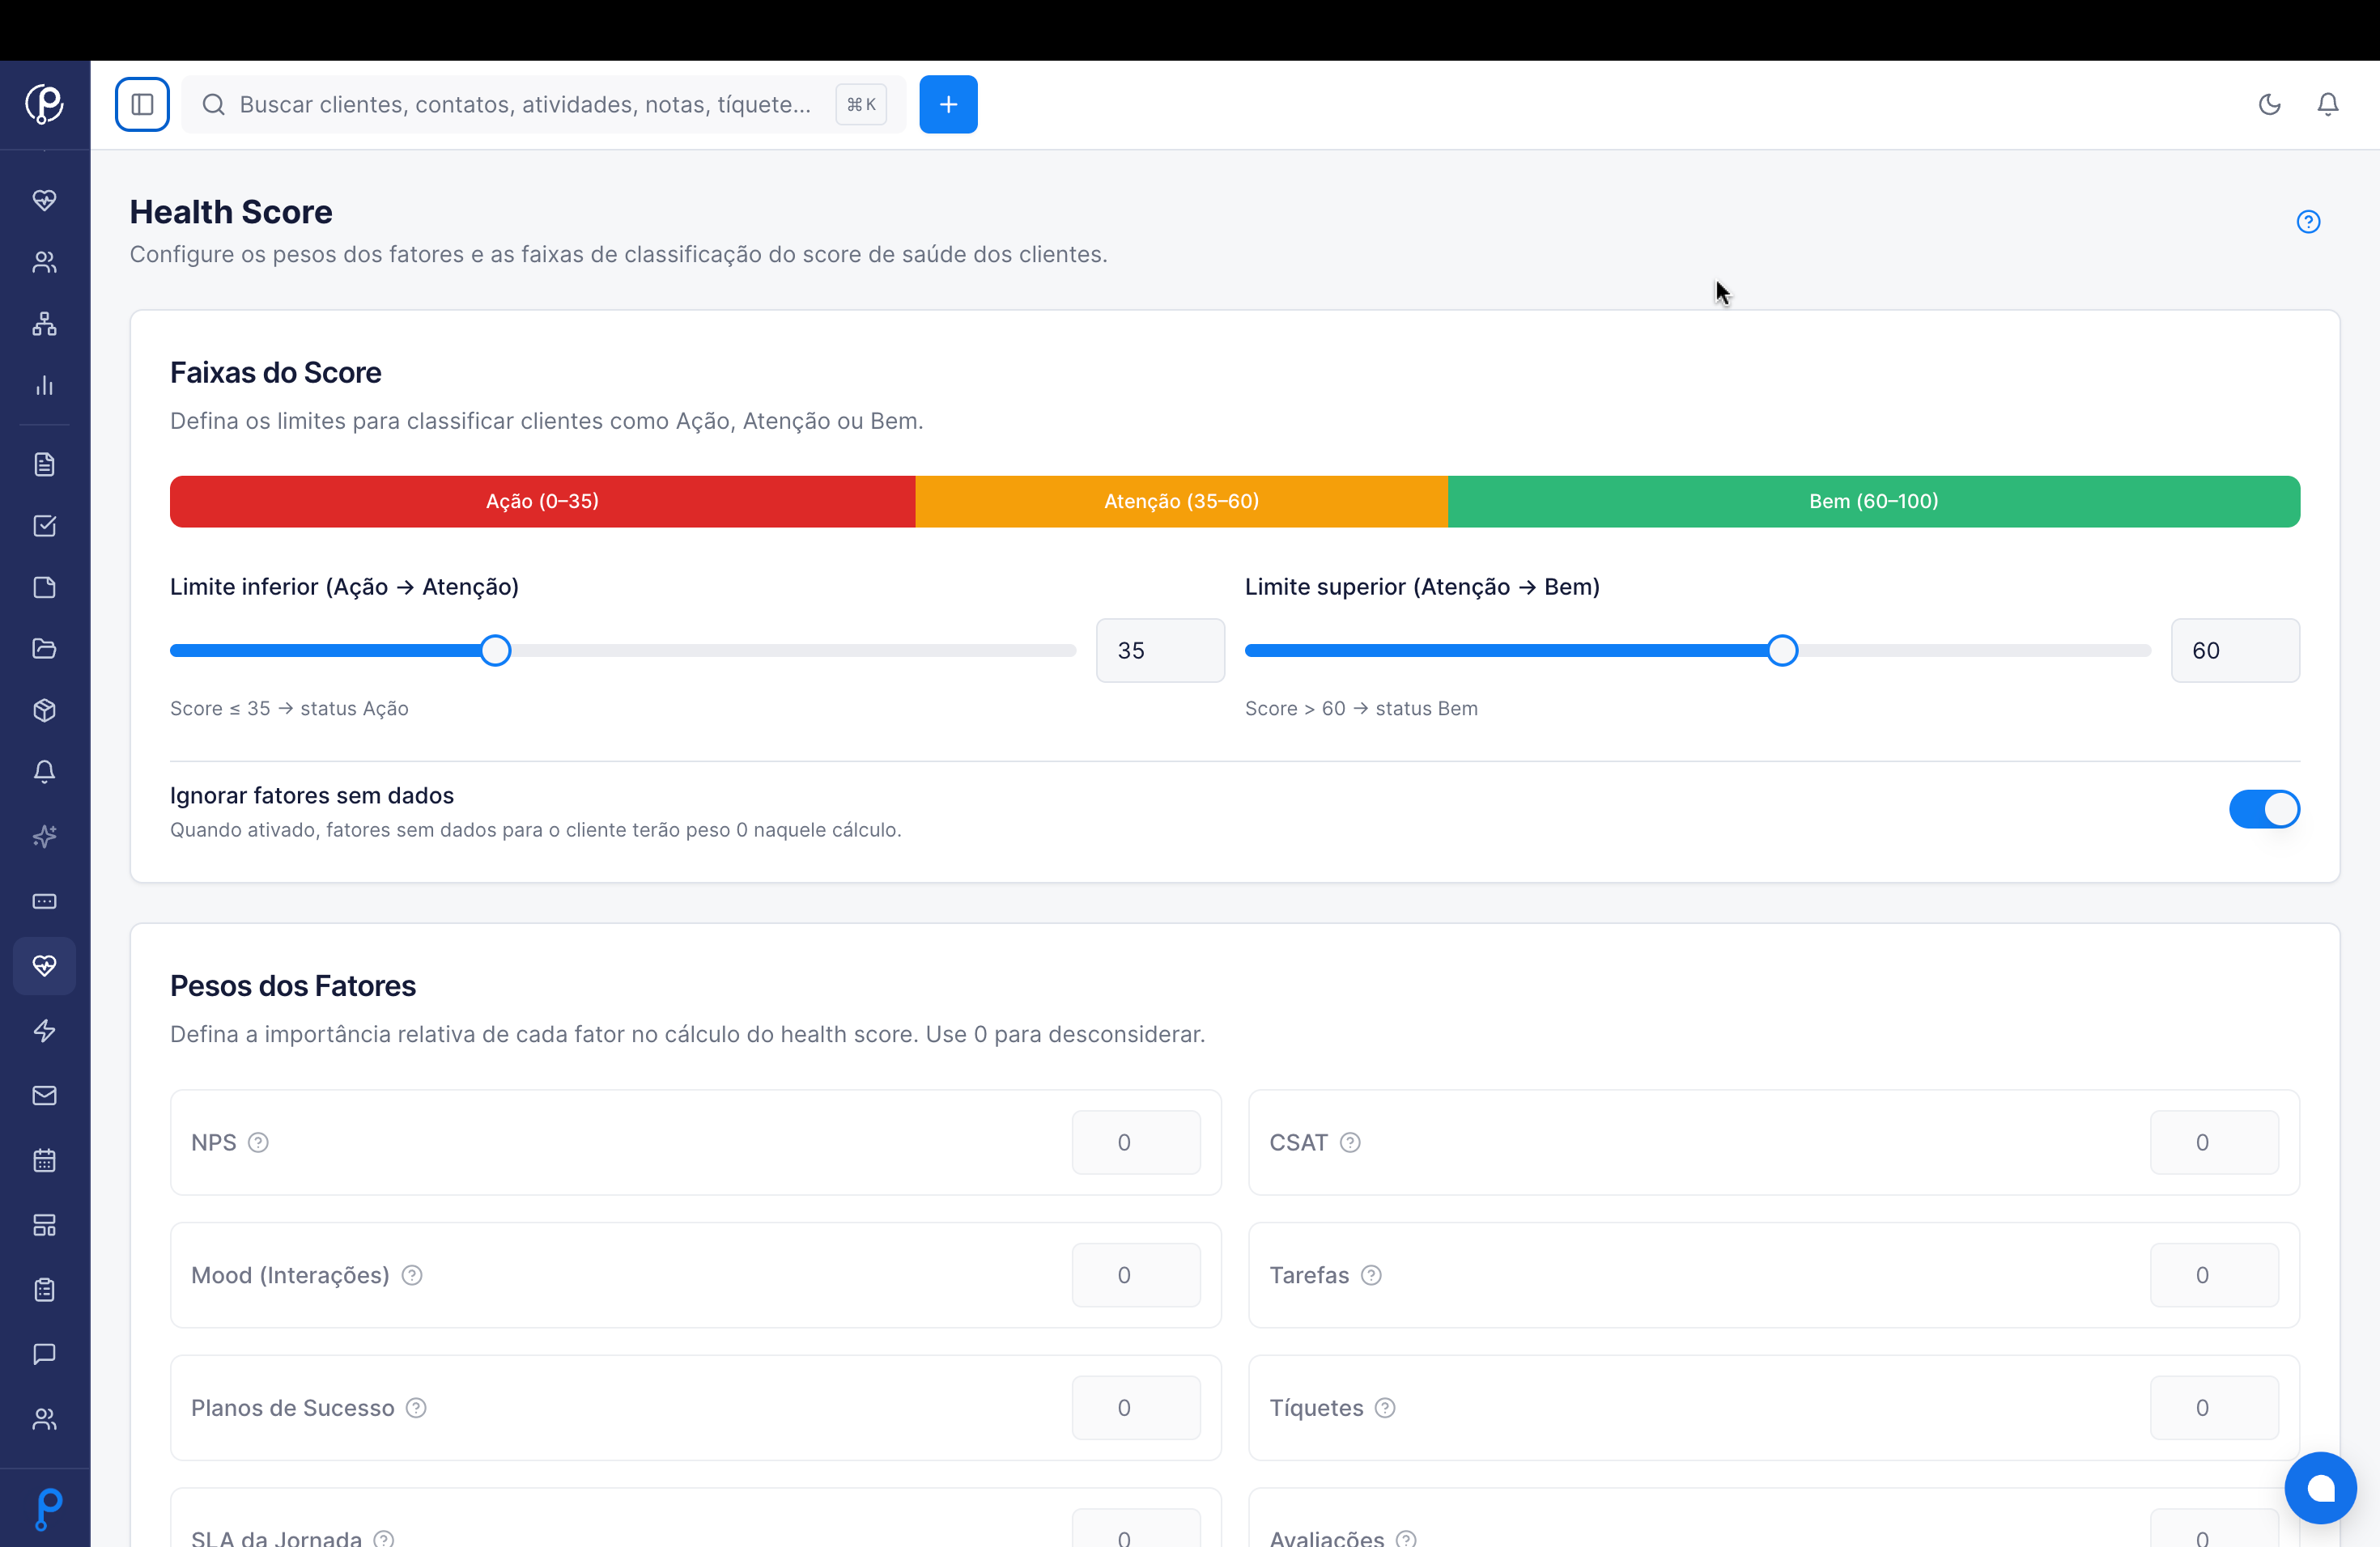Image resolution: width=2380 pixels, height=1547 pixels.
Task: Open the mail envelope icon in sidebar
Action: tap(44, 1096)
